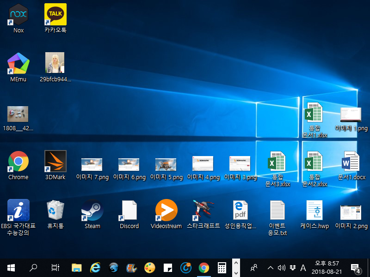Open the Action Center notifications
The height and width of the screenshot is (277, 370).
[356, 268]
